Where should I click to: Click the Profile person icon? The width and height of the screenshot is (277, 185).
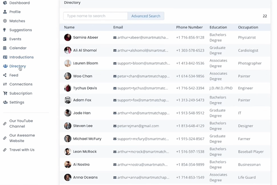tap(5, 12)
